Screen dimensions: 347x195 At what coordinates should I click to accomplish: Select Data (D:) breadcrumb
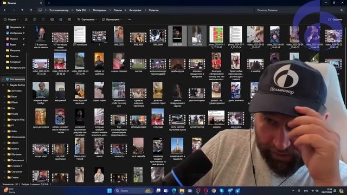(81, 10)
